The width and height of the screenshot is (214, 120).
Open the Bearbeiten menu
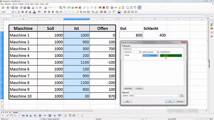click(8, 4)
